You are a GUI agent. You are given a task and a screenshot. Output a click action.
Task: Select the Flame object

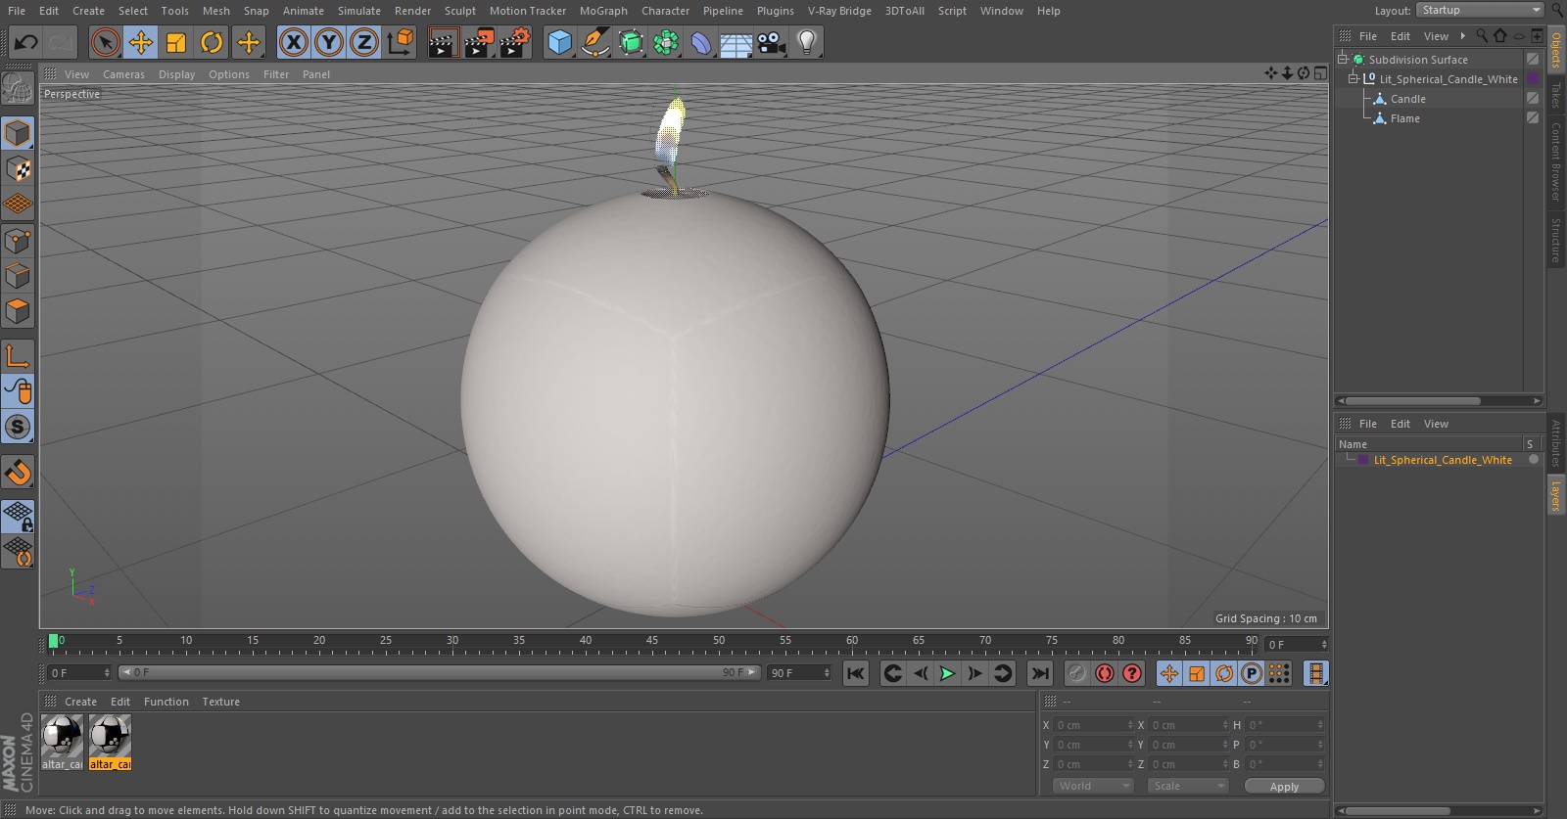click(1404, 118)
